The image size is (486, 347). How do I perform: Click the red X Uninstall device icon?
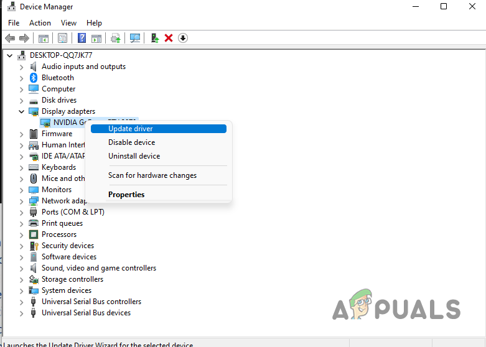pos(169,38)
